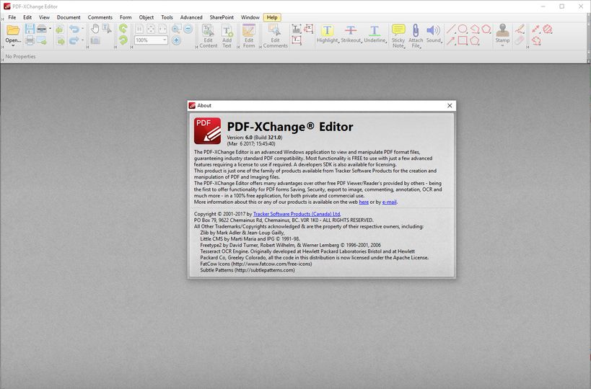Select the Line drawing tool

pos(451,29)
